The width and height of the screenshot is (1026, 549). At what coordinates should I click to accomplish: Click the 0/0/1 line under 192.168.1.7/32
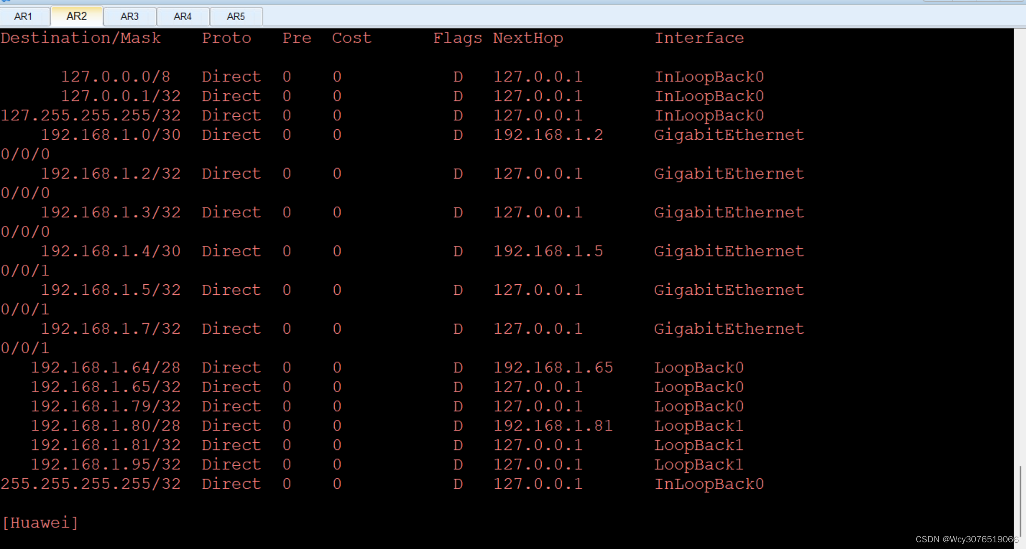coord(25,348)
